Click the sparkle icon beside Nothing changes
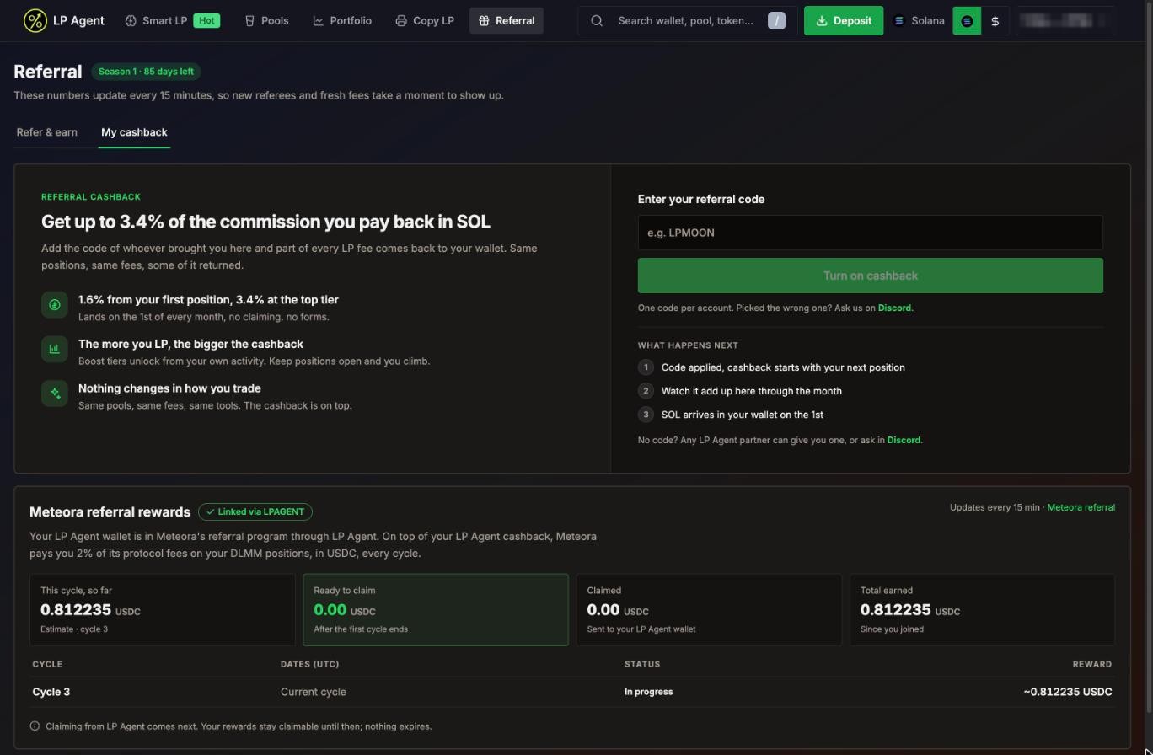The image size is (1153, 755). 55,393
